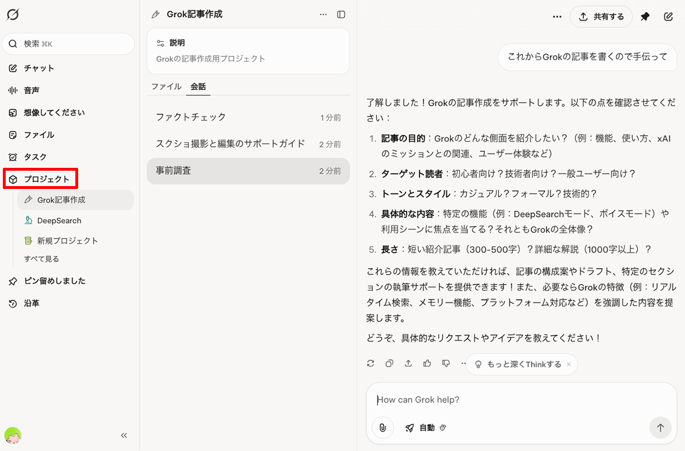This screenshot has height=451, width=685.
Task: Send message with up arrow button
Action: click(660, 428)
